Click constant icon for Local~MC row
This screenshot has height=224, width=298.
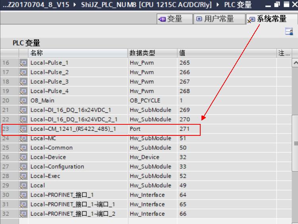point(23,138)
